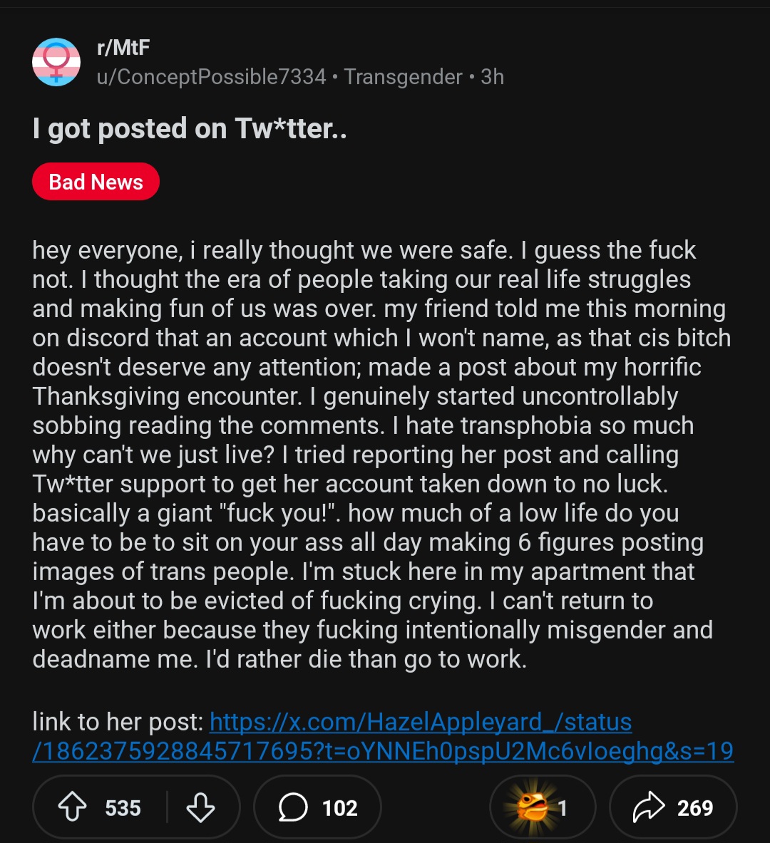Click the 535 vote score
Image resolution: width=770 pixels, height=843 pixels.
coord(123,808)
